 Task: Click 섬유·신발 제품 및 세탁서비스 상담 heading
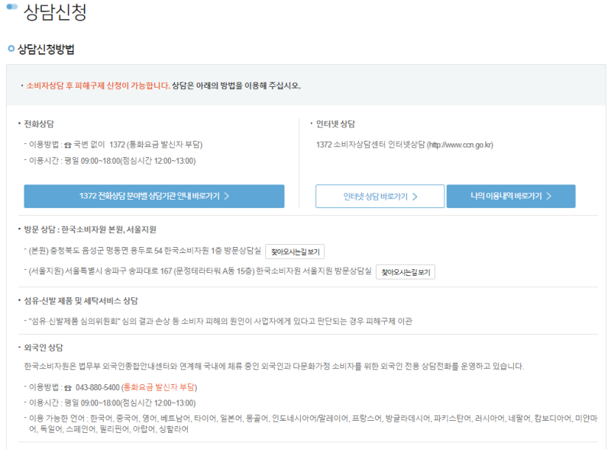point(81,301)
